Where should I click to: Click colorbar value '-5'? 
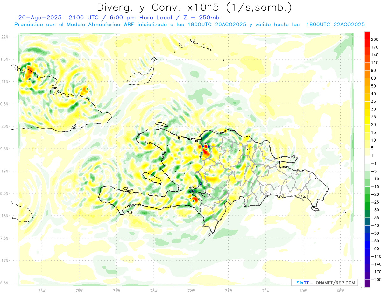[x=374, y=171]
